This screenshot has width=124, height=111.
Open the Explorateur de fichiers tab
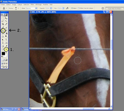click(x=115, y=9)
